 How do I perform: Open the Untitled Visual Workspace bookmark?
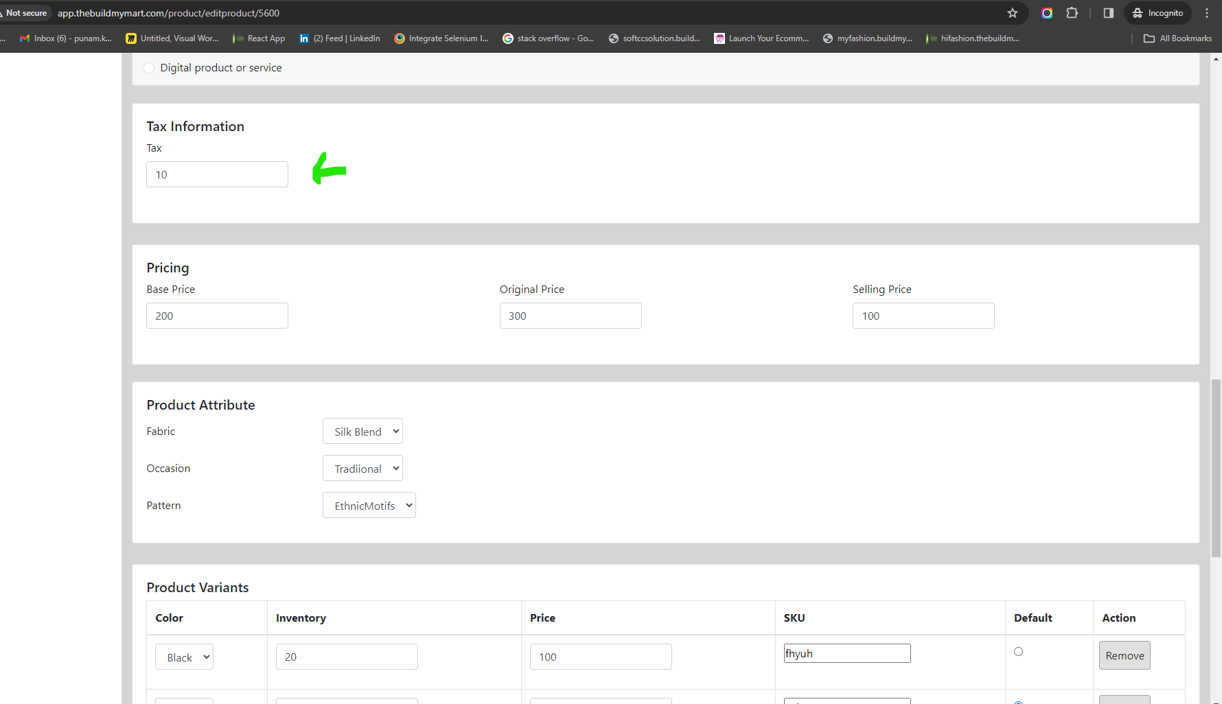[x=172, y=38]
